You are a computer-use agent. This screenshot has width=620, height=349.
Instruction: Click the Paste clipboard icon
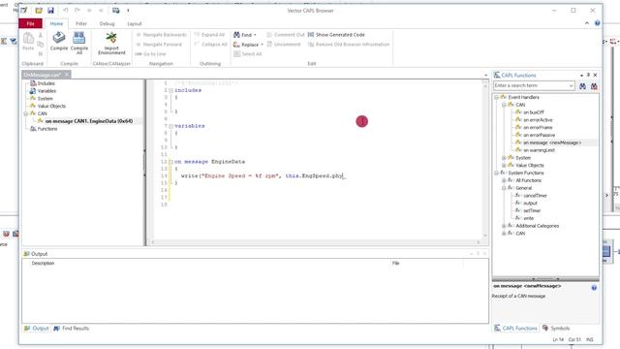point(28,39)
